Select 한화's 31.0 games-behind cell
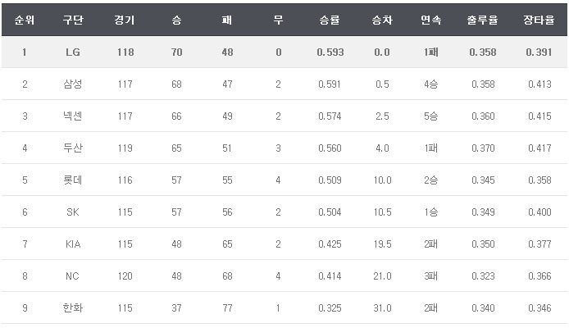Image resolution: width=569 pixels, height=328 pixels. point(381,308)
